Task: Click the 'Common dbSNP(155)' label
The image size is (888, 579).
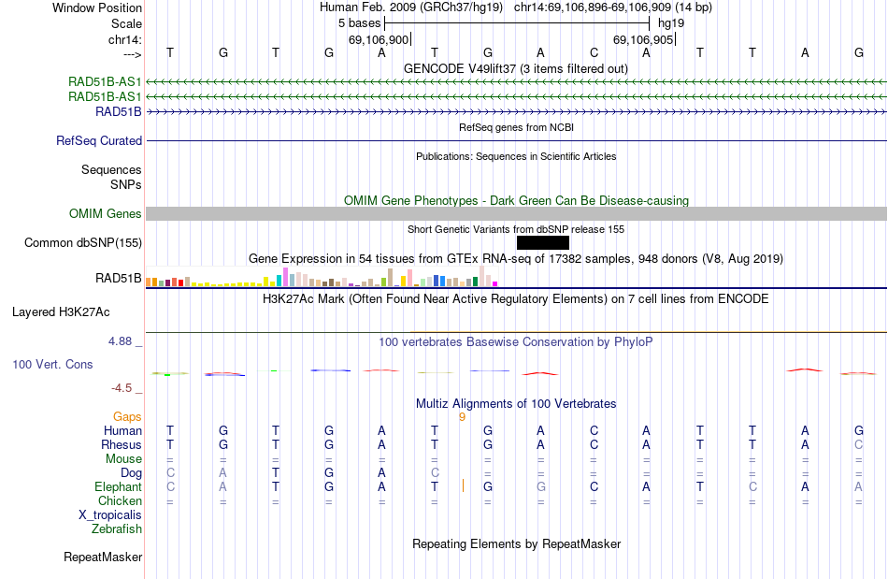Action: coord(82,242)
